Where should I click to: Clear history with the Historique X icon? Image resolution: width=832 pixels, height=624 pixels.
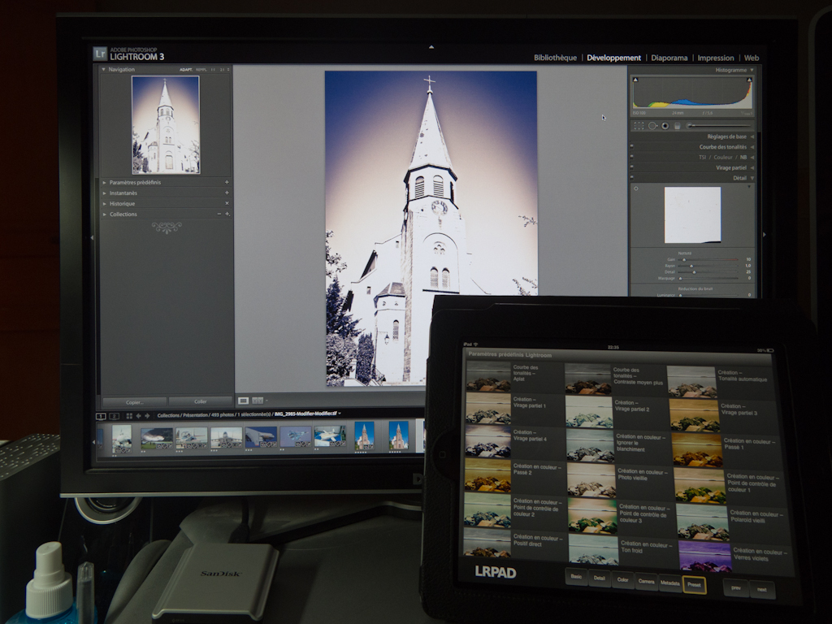pos(227,203)
